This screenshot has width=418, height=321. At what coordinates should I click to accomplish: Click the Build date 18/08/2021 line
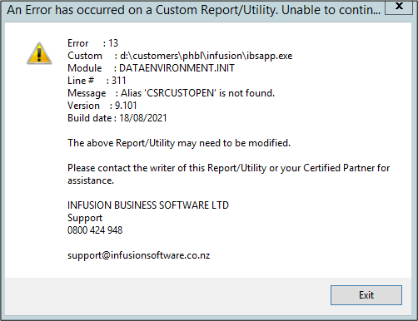pyautogui.click(x=117, y=118)
